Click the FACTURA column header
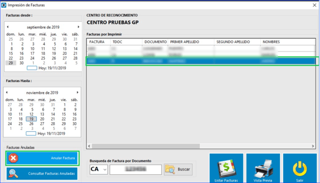 point(97,42)
